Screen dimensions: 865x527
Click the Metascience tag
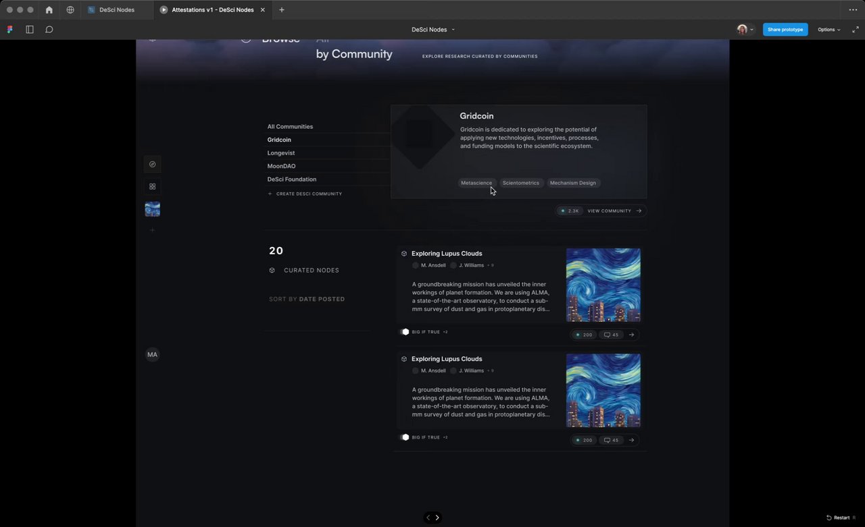coord(476,183)
